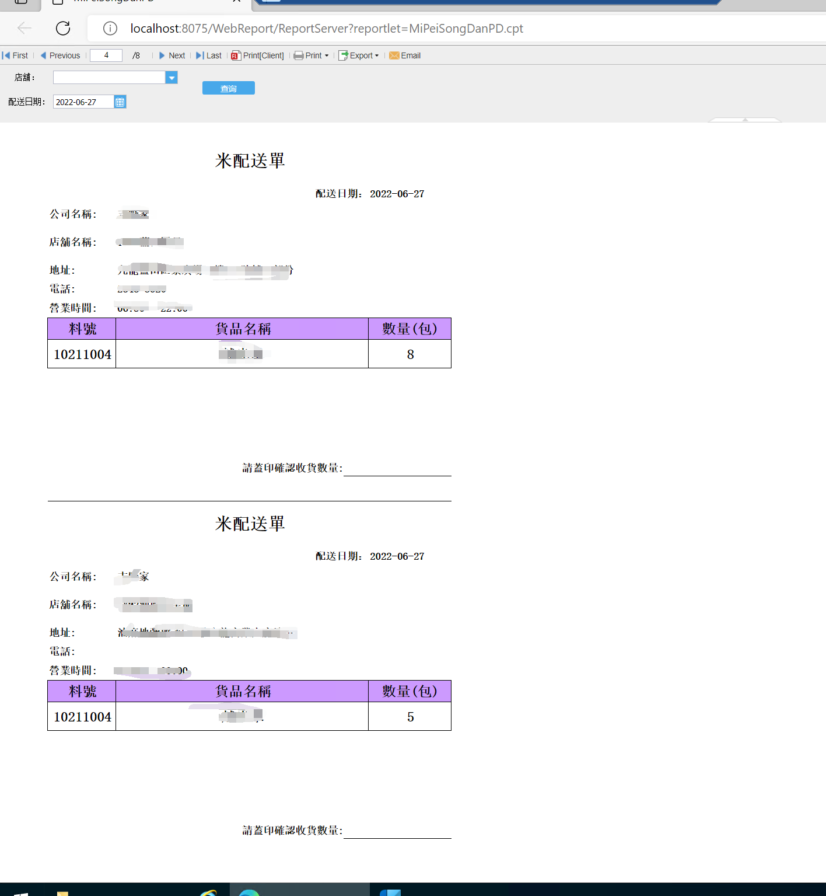Viewport: 826px width, 896px height.
Task: Expand the 店鋪 dropdown arrow
Action: point(171,78)
